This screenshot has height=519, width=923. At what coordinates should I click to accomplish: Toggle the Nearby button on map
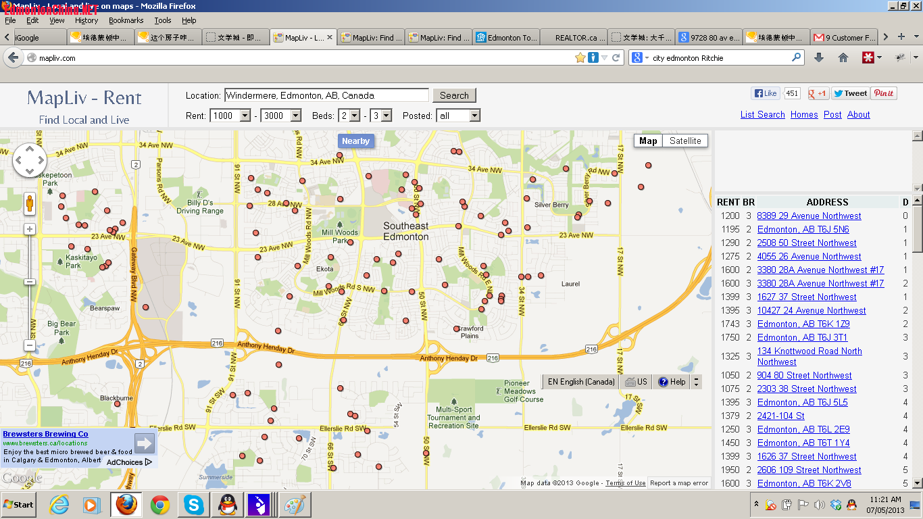point(355,141)
